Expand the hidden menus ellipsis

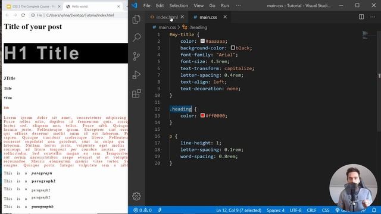click(238, 5)
